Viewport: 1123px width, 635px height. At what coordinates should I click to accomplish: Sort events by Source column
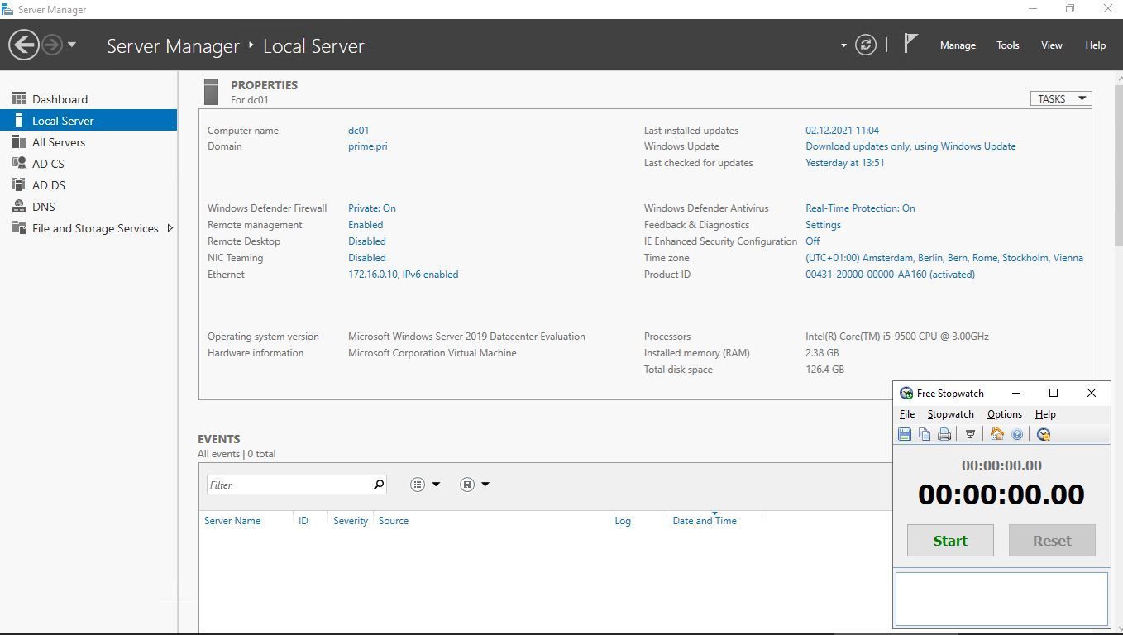tap(394, 521)
